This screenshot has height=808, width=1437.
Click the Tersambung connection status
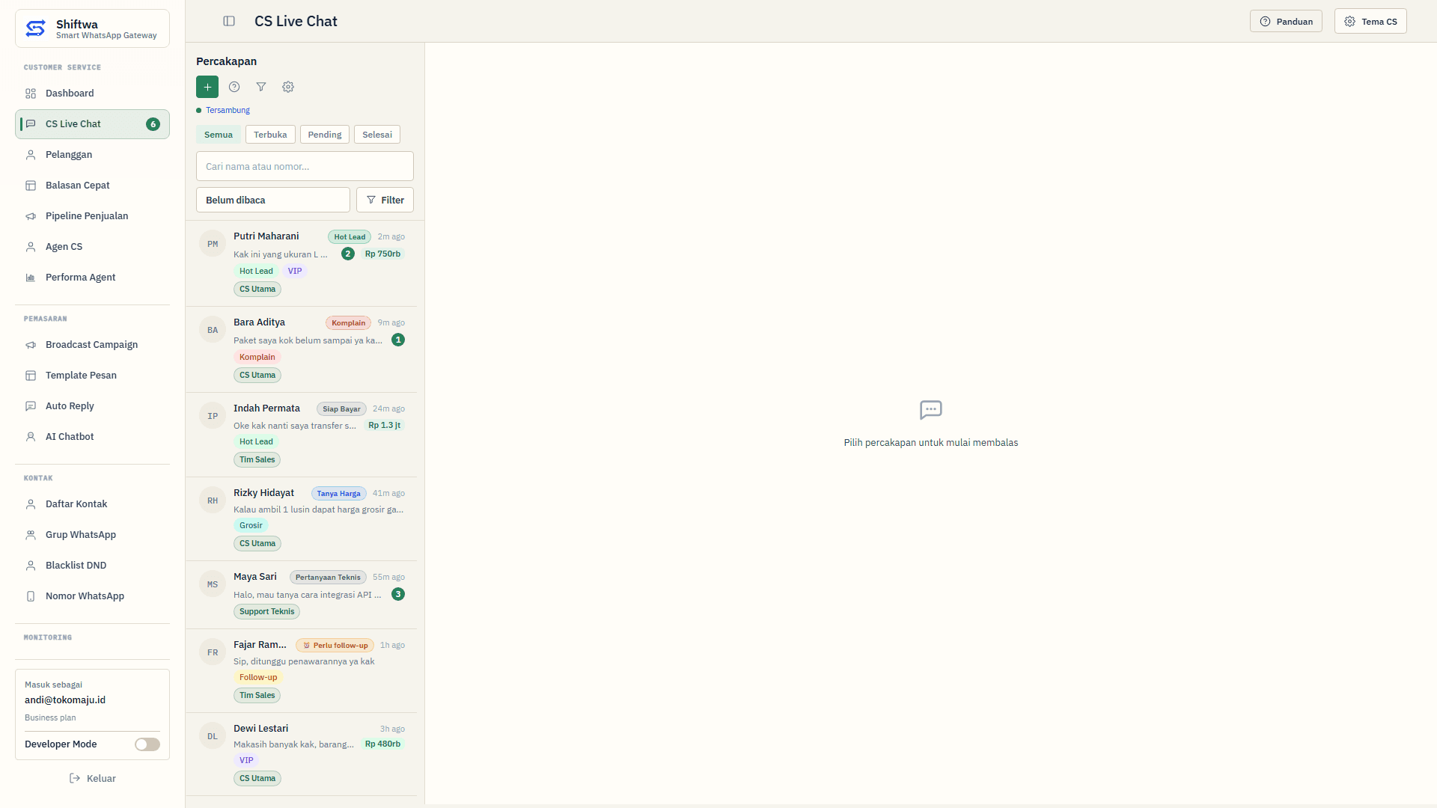tap(223, 110)
